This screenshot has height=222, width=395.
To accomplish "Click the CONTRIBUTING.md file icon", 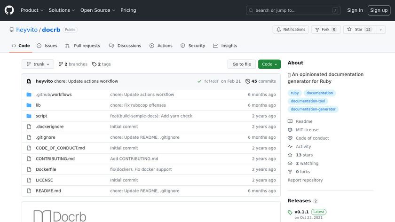I will pos(29,159).
